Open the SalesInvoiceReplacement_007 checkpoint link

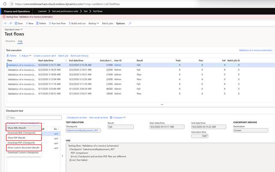click(82, 131)
